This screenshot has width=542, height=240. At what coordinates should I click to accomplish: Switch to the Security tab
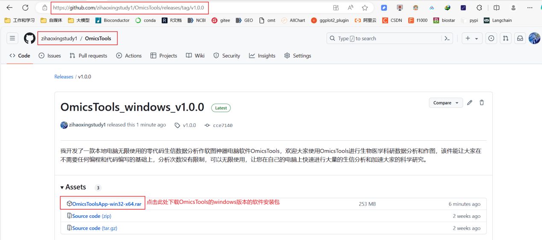click(x=227, y=56)
